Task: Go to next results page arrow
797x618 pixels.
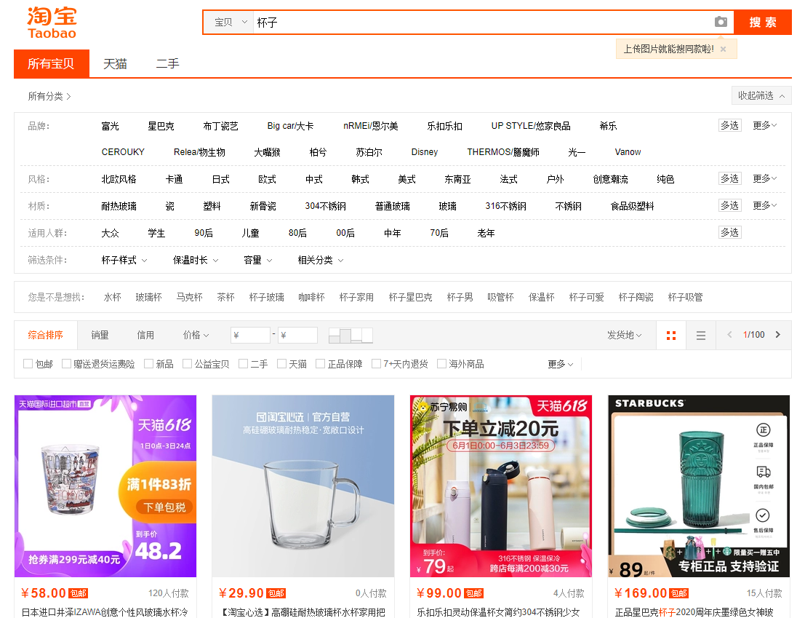Action: [x=777, y=335]
